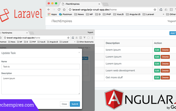Edit the lorem ipsum lowercase task row
The width and height of the screenshot is (176, 111).
(x=157, y=50)
